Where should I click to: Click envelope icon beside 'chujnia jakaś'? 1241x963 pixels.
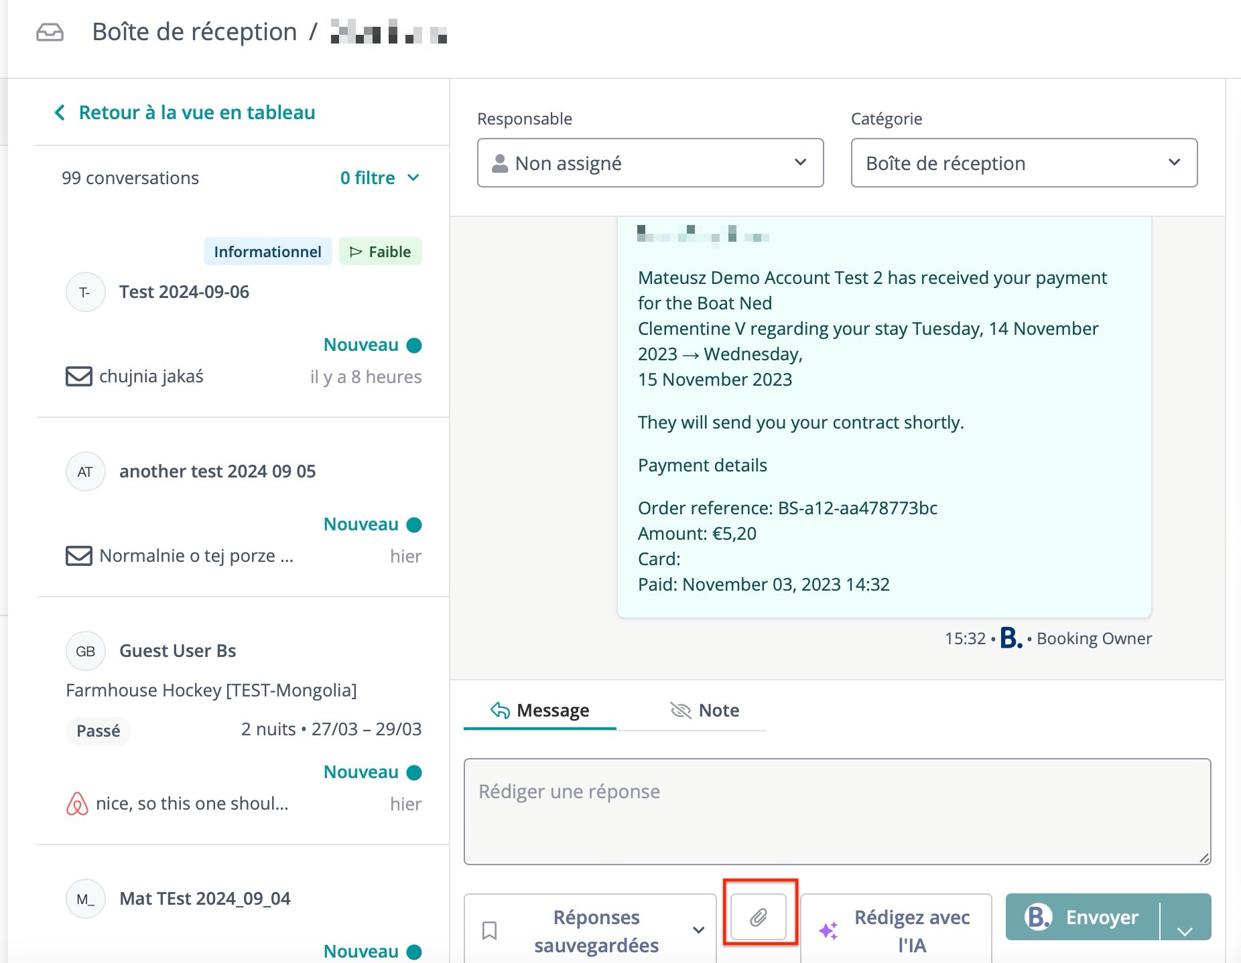[x=78, y=376]
